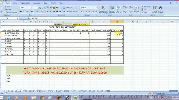This screenshot has width=179, height=100.
Task: Open the IF AND worksheet tab
Action: click(51, 91)
